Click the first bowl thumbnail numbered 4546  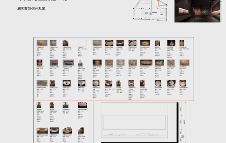[42, 43]
